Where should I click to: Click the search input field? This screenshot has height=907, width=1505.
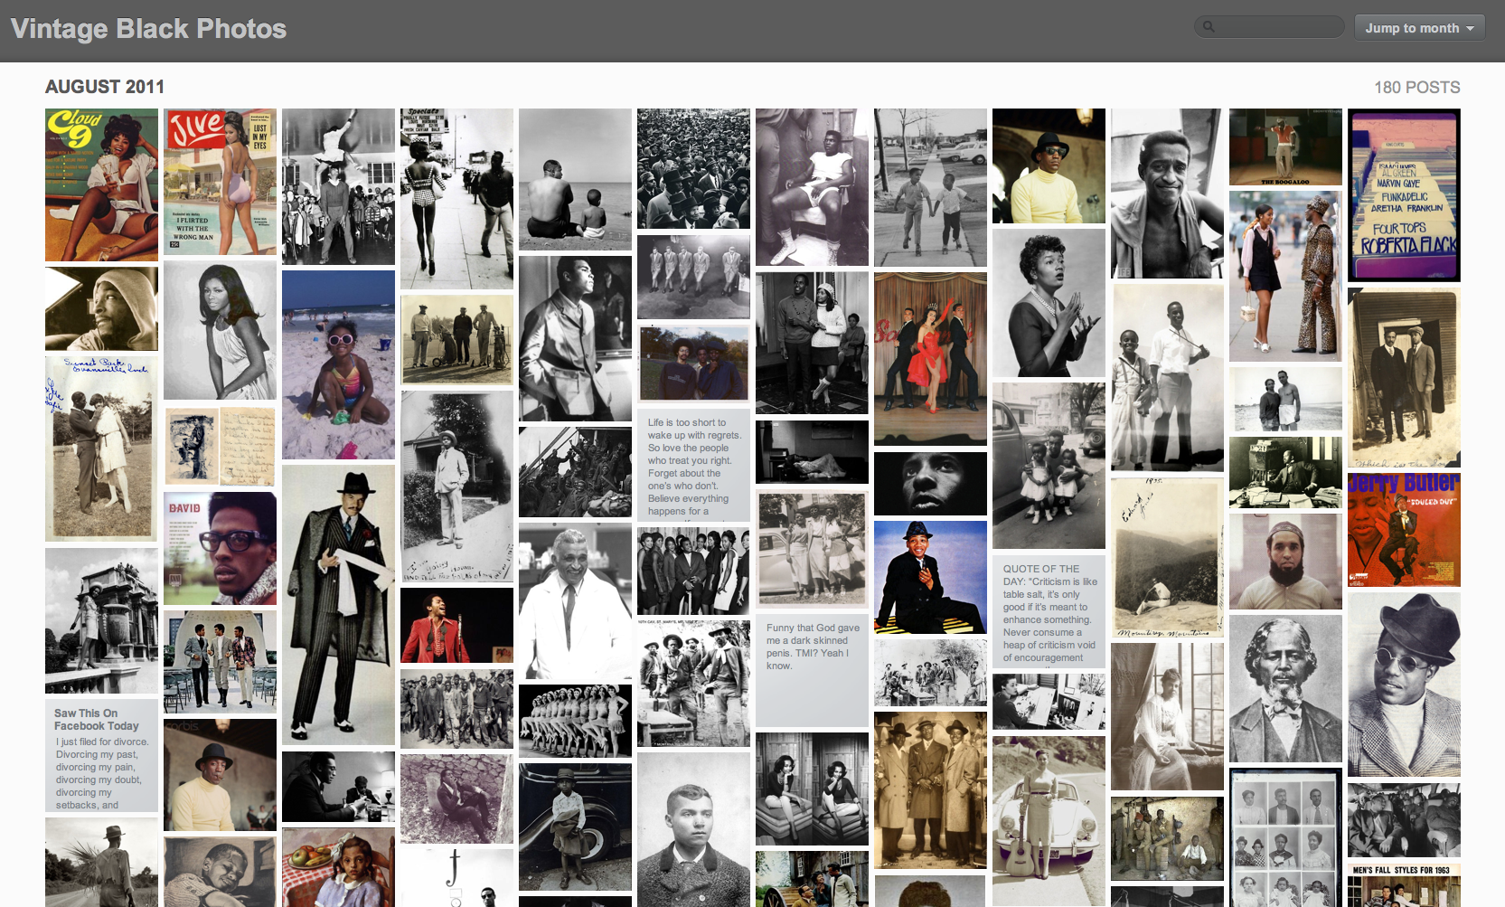point(1275,26)
